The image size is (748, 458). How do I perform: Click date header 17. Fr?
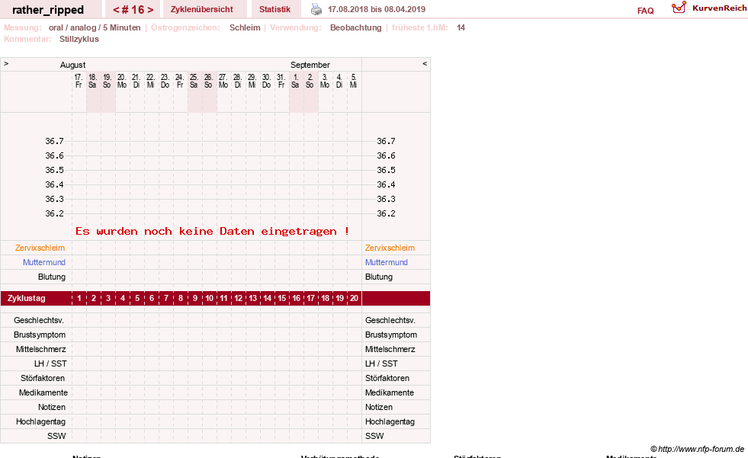pyautogui.click(x=79, y=81)
